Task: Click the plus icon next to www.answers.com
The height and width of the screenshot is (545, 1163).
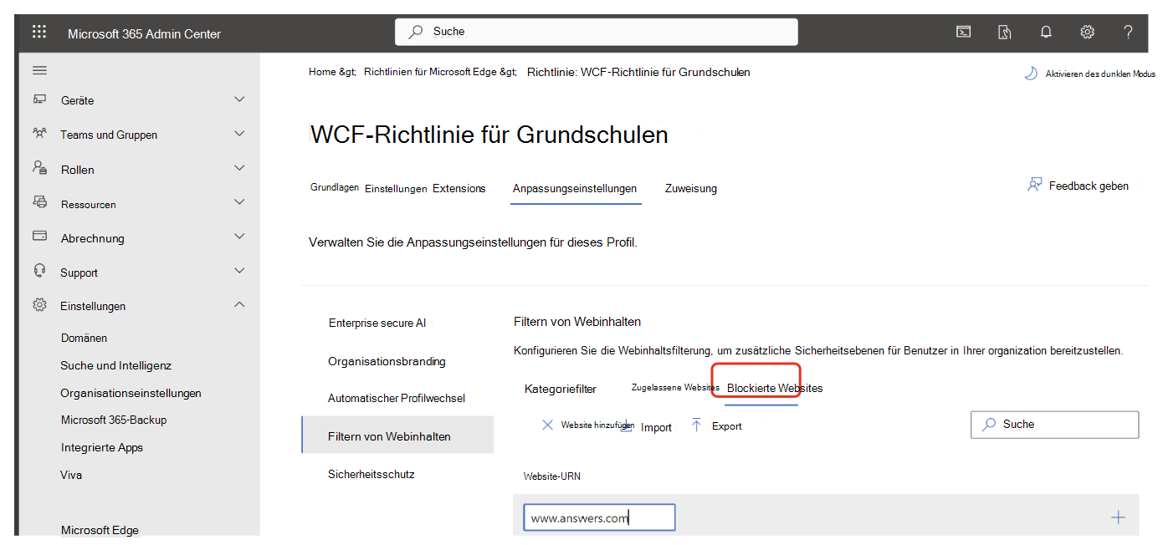Action: click(x=1118, y=517)
